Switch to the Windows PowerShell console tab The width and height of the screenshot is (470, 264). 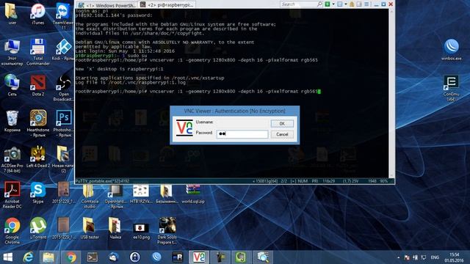(x=107, y=5)
